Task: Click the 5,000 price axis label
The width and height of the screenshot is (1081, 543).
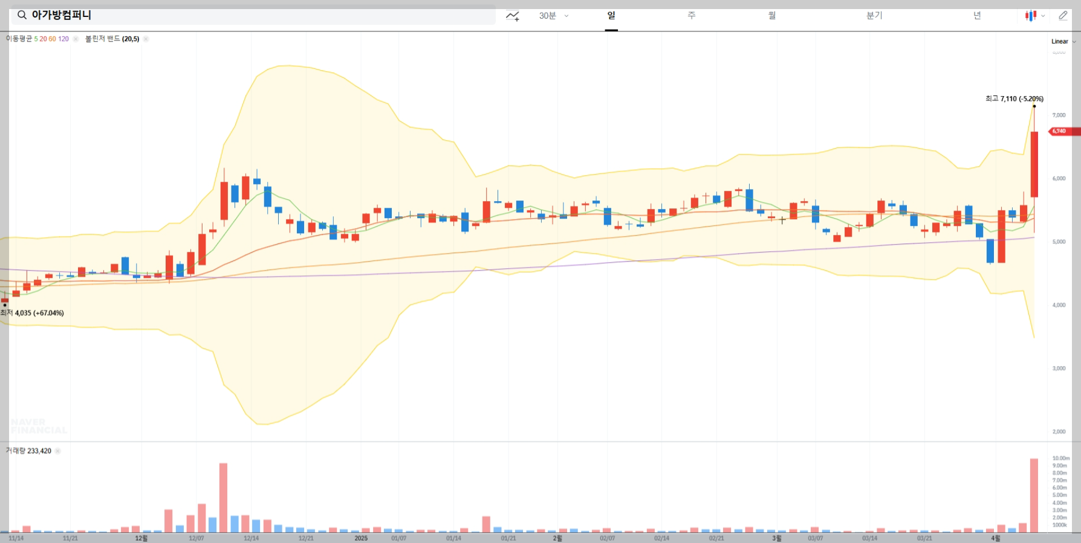Action: click(1059, 242)
